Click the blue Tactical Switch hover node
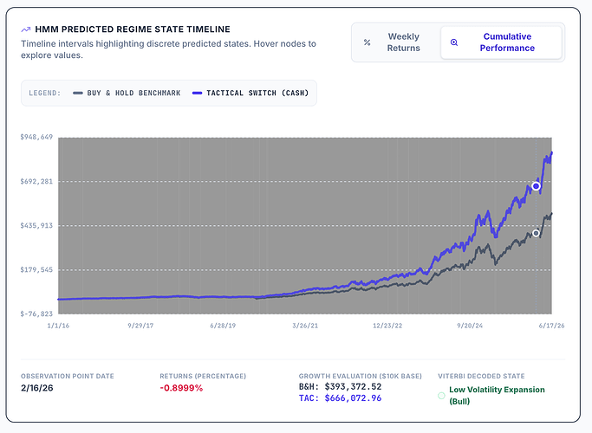Image resolution: width=592 pixels, height=433 pixels. tap(536, 186)
